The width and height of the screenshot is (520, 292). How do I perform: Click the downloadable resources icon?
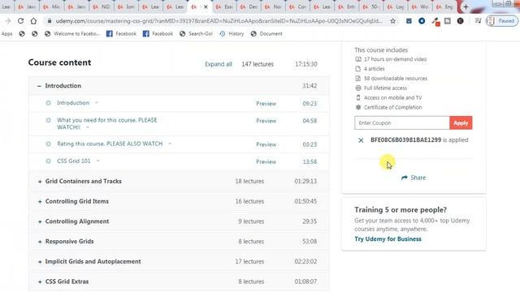(358, 79)
